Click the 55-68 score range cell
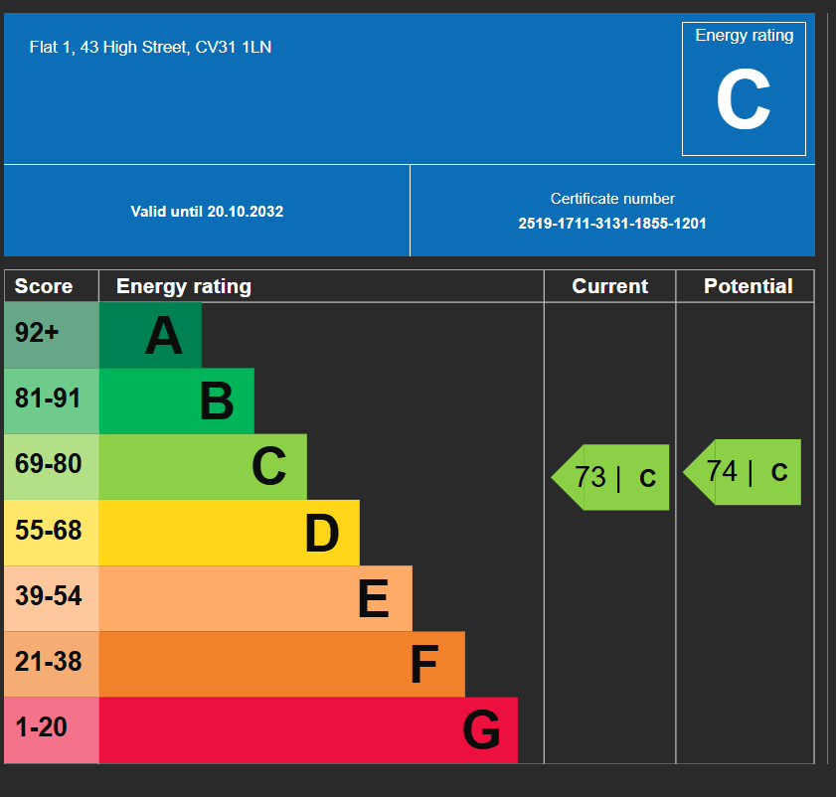Image resolution: width=836 pixels, height=797 pixels. [52, 533]
